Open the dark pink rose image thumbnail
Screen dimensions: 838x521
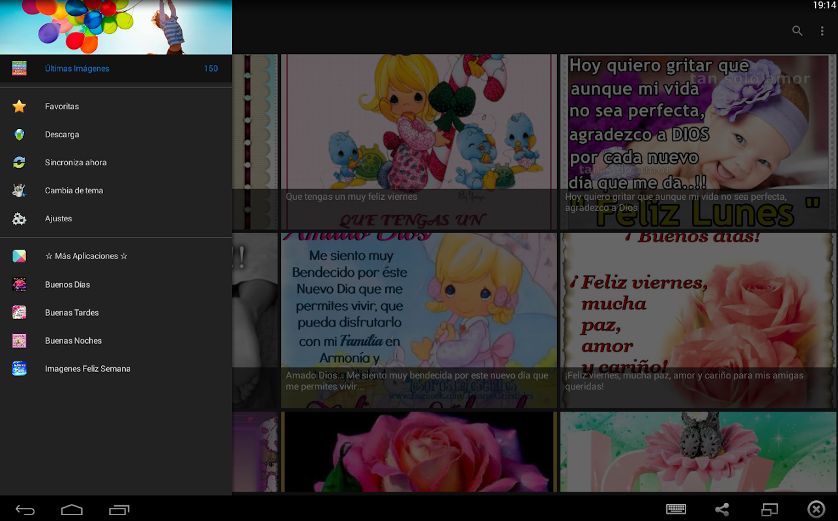click(419, 452)
